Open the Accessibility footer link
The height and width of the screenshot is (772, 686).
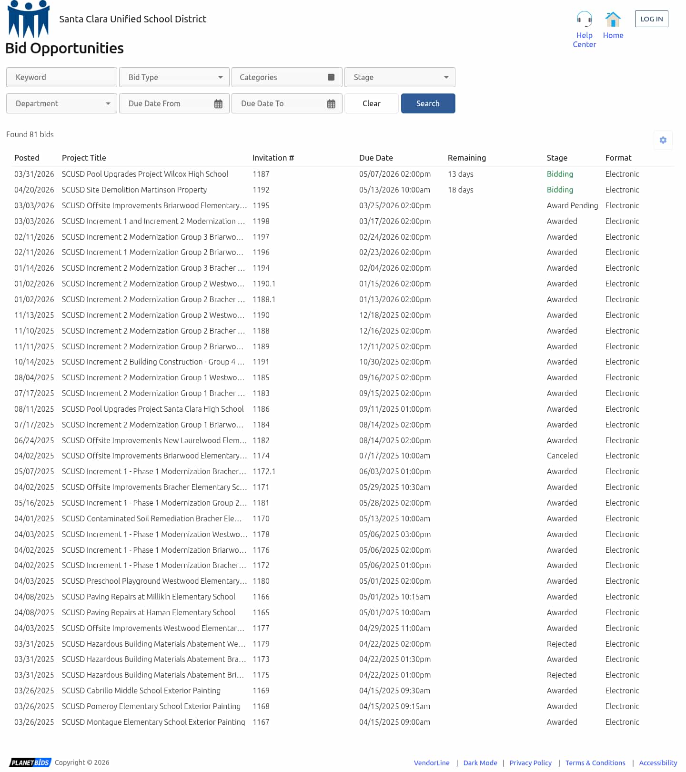(x=658, y=763)
